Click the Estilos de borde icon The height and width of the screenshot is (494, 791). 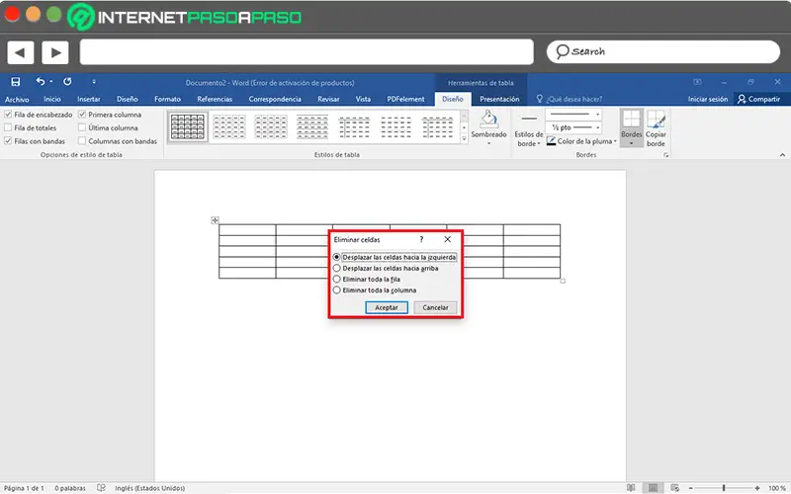529,120
